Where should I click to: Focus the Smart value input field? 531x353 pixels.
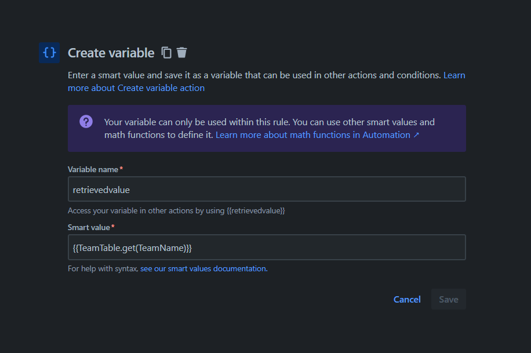pos(267,248)
